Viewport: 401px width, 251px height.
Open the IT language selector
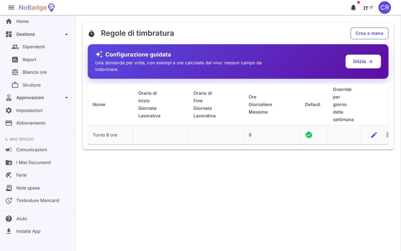coord(368,8)
